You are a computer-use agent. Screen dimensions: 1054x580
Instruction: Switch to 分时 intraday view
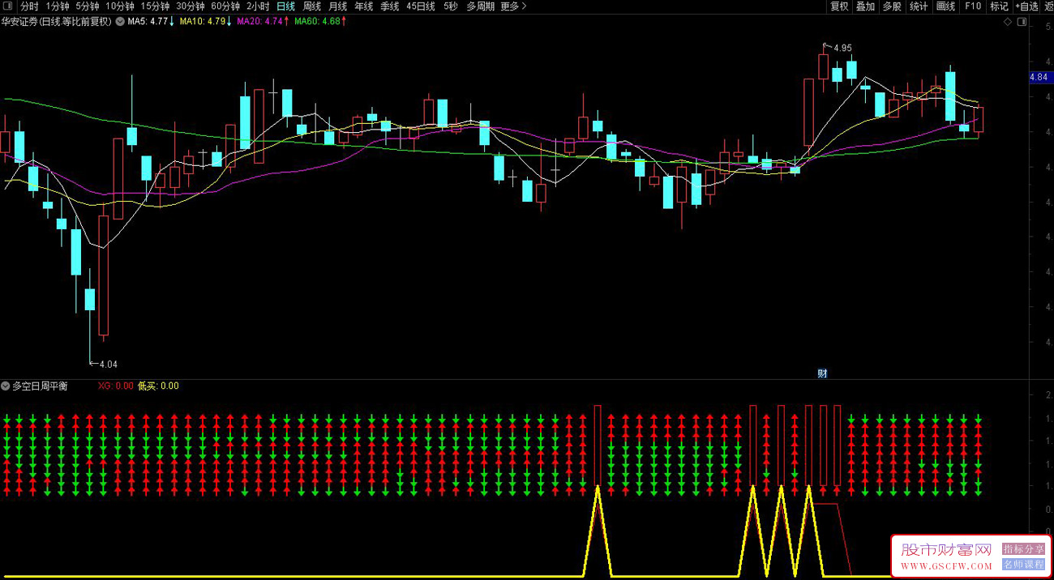coord(29,6)
